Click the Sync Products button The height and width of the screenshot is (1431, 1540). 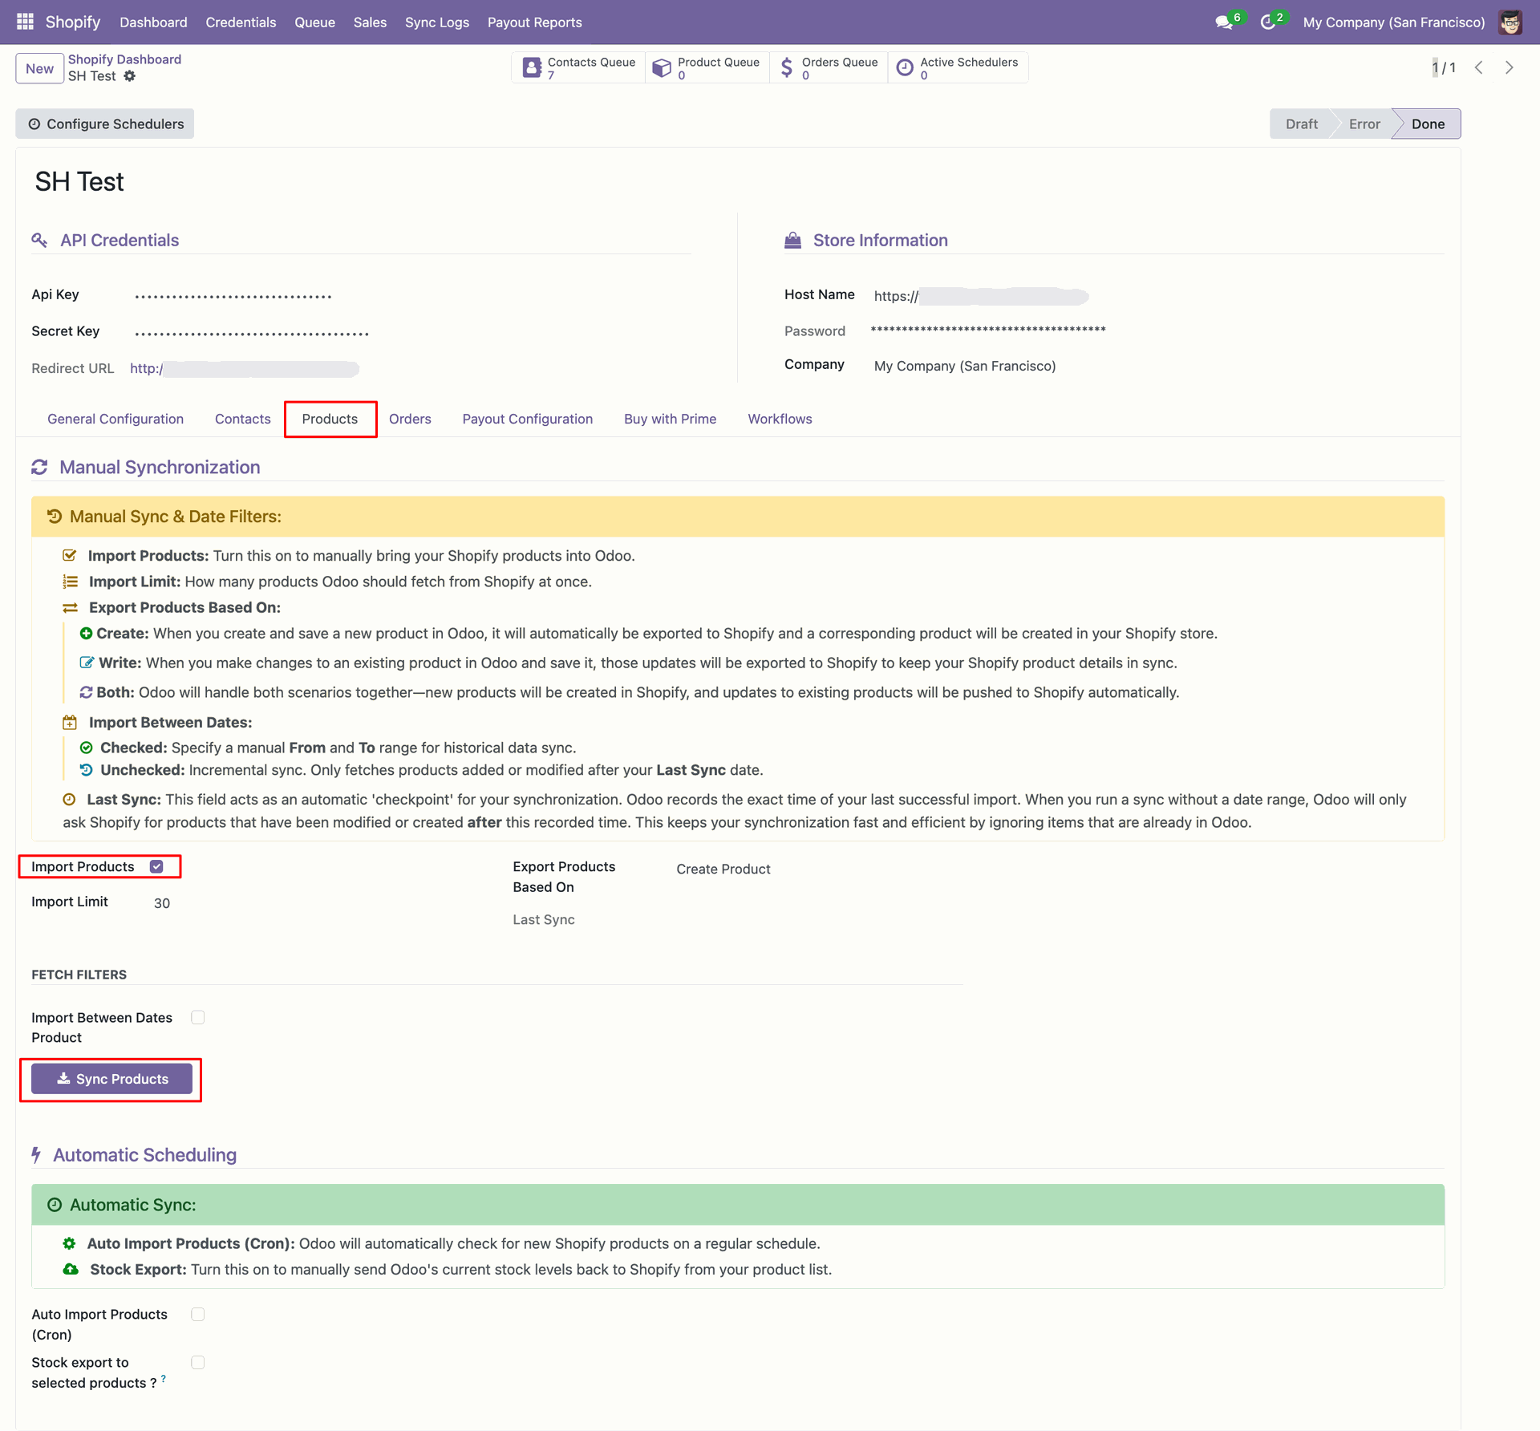(112, 1079)
